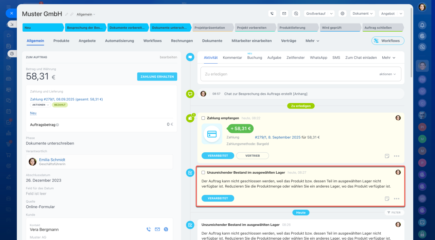This screenshot has height=240, width=435.
Task: Click the Zahlung erhalten button
Action: pyautogui.click(x=157, y=76)
